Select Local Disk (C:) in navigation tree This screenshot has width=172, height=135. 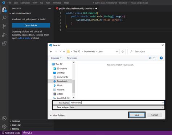[62, 98]
